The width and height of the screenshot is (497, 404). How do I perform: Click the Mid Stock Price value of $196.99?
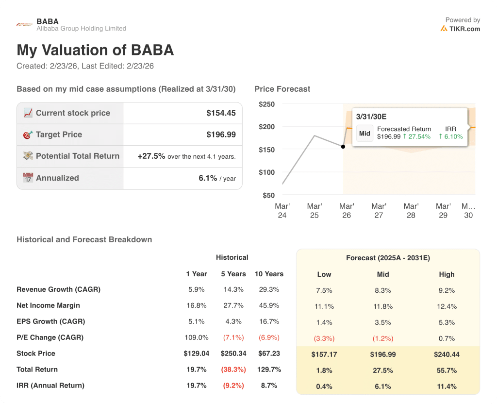(382, 354)
